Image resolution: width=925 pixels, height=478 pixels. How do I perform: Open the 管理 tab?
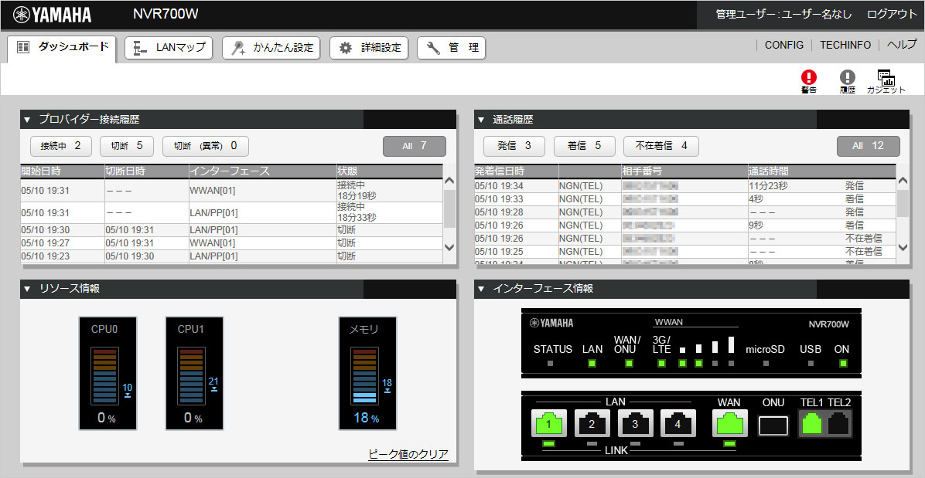click(x=452, y=49)
